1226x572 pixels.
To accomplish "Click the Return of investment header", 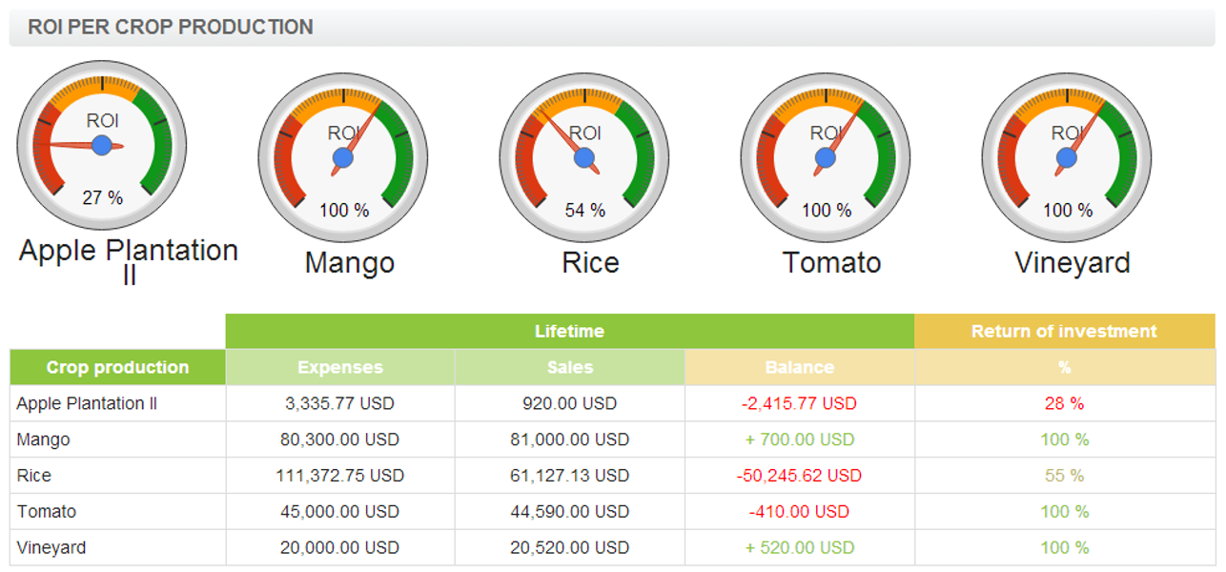I will pos(1064,332).
